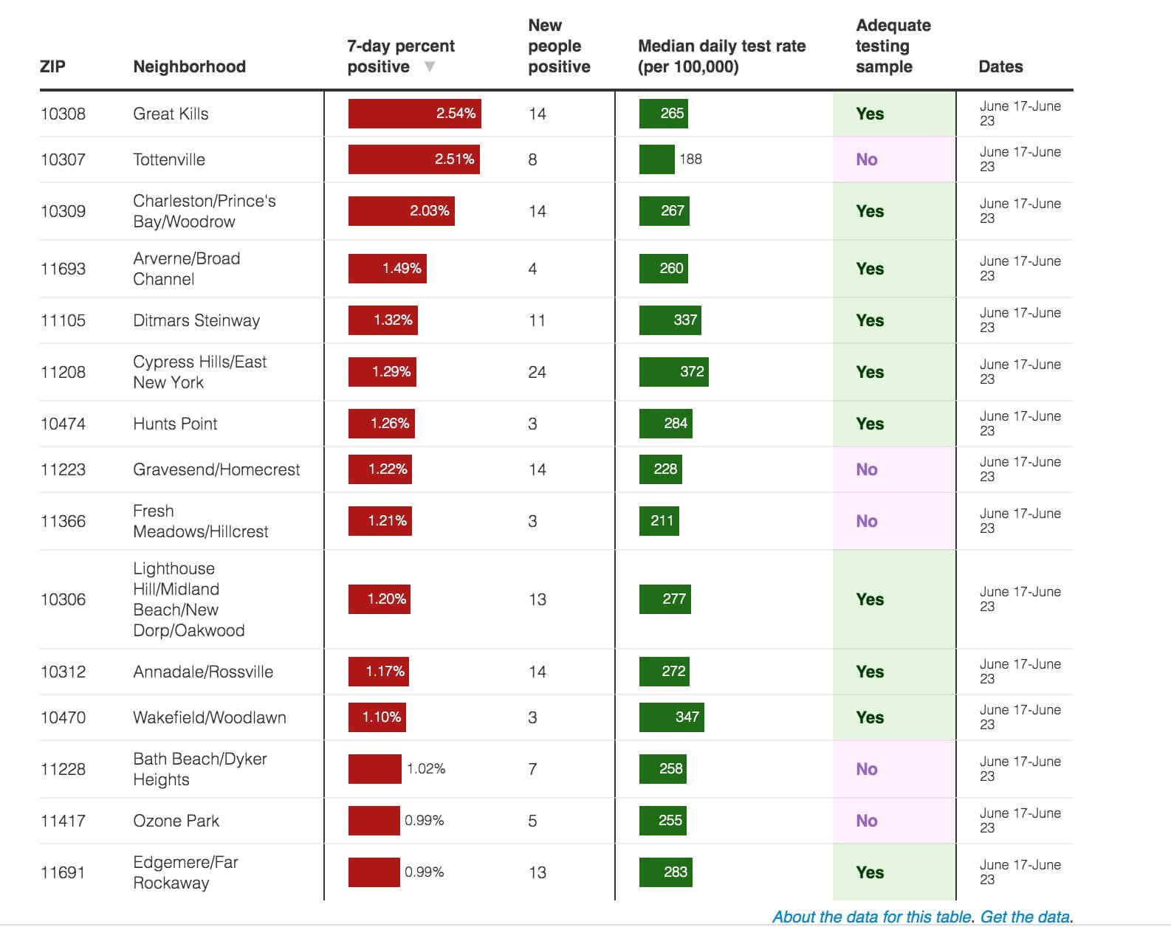Click the Dates column header
This screenshot has height=927, width=1171.
click(1000, 67)
